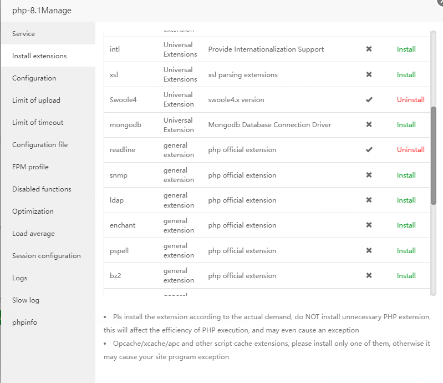The width and height of the screenshot is (443, 383).
Task: Switch to Disabled functions tab
Action: [x=42, y=189]
